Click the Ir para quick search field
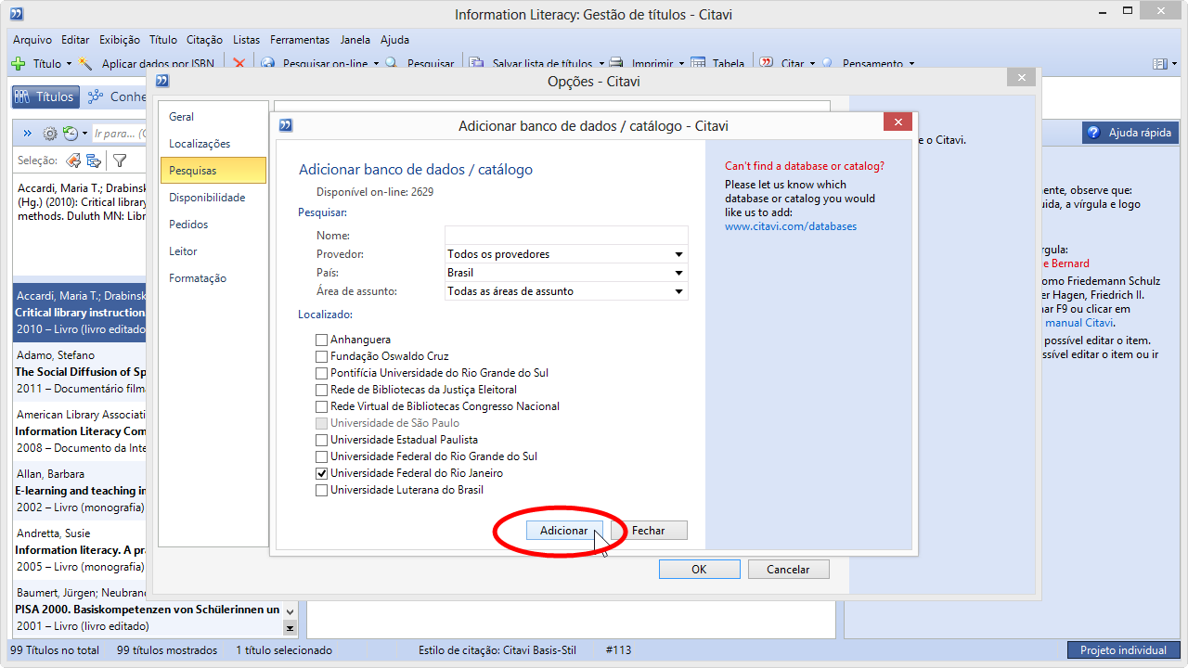The height and width of the screenshot is (668, 1188). [x=121, y=134]
